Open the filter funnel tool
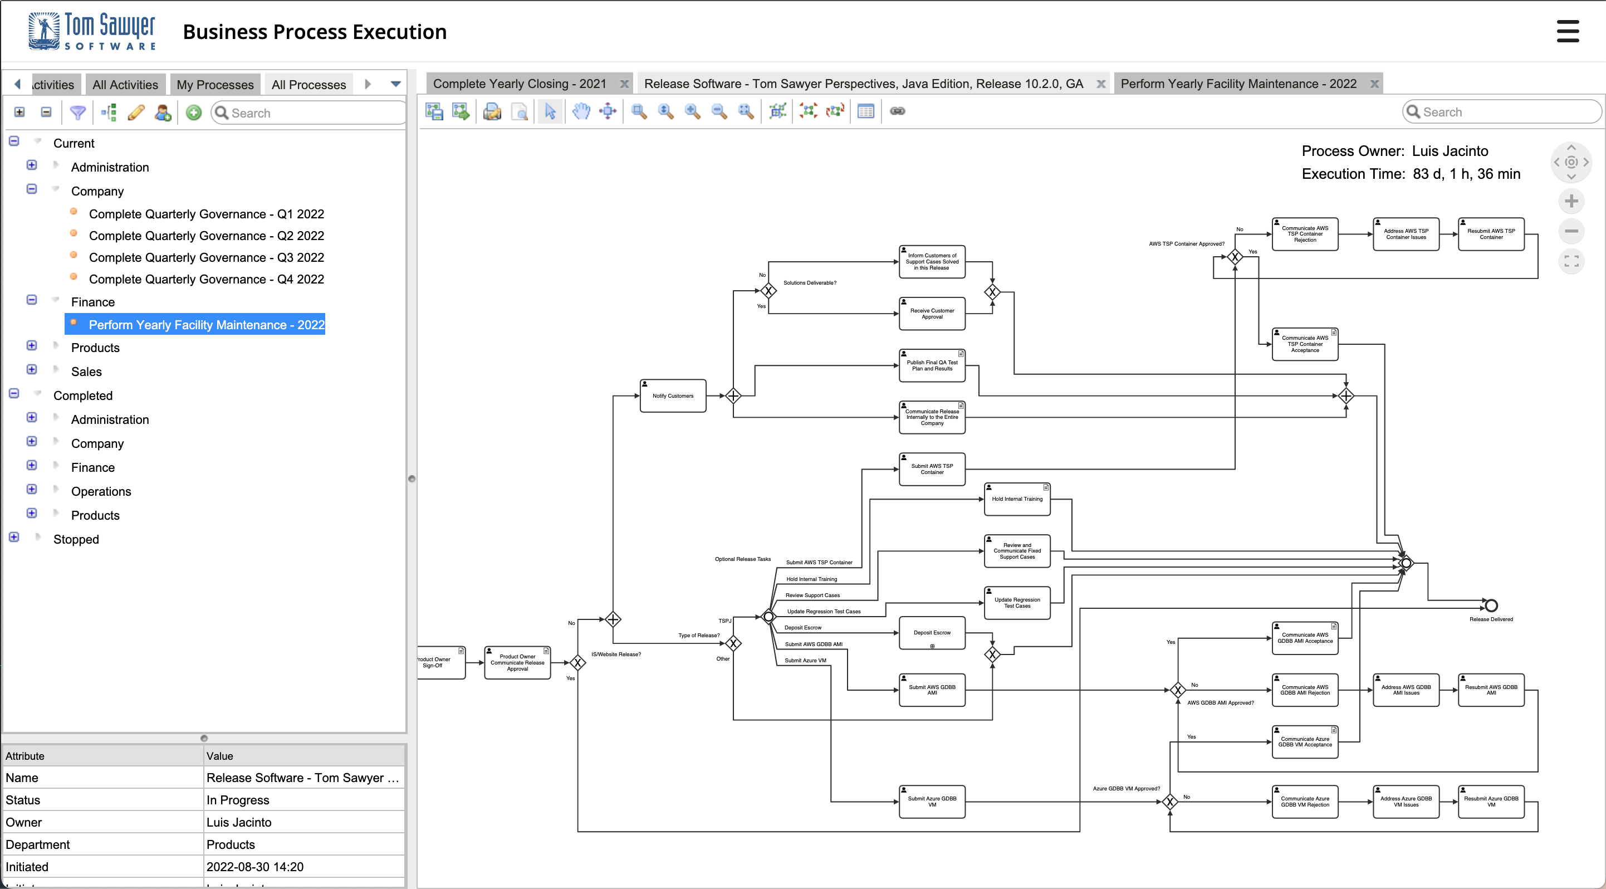The width and height of the screenshot is (1606, 889). [77, 112]
